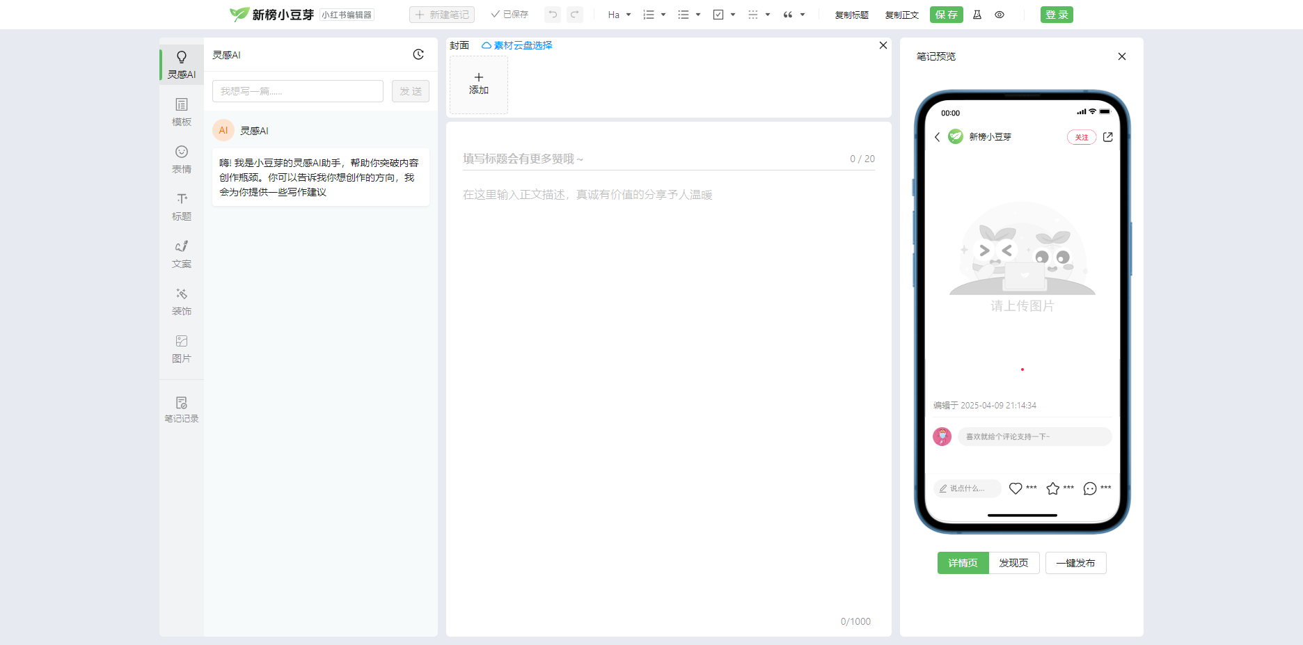Screen dimensions: 1303x645
Task: Switch to the 详情页 detail tab
Action: point(963,563)
